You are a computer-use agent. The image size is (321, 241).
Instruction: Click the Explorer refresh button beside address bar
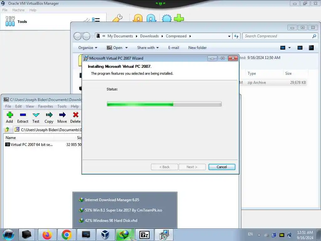(x=236, y=36)
